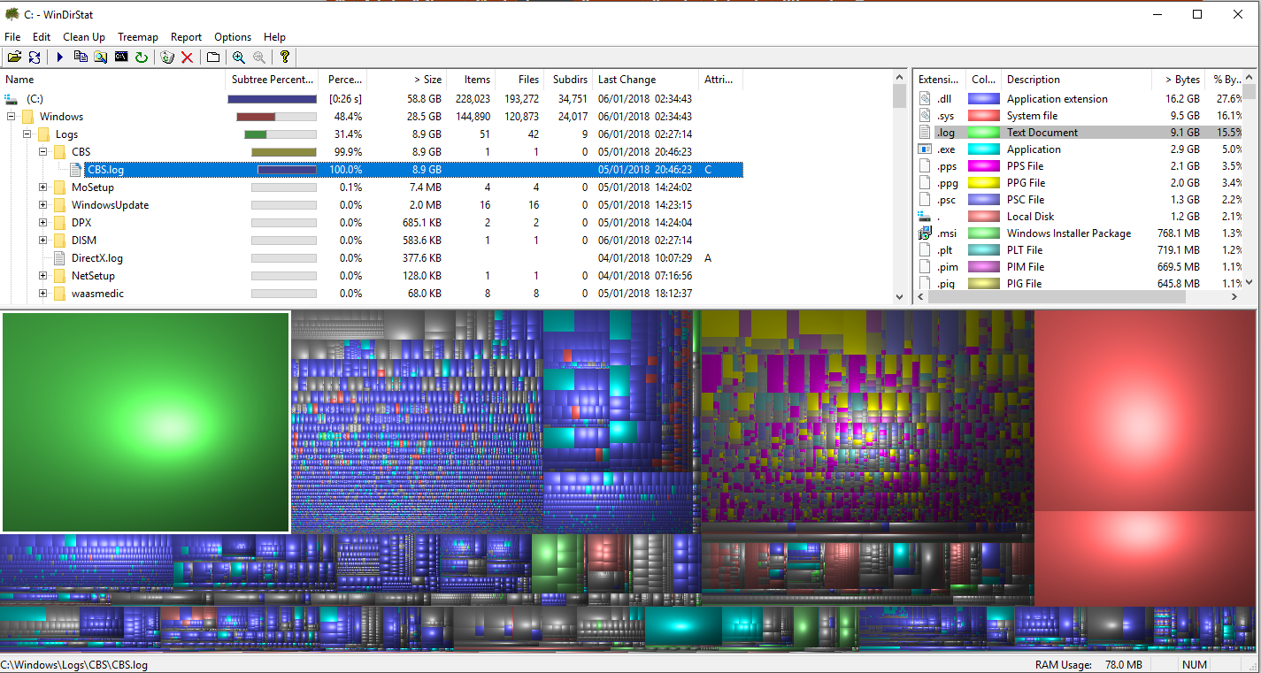Screen dimensions: 1261x673
Task: Select the PPG File extension row
Action: point(1079,183)
